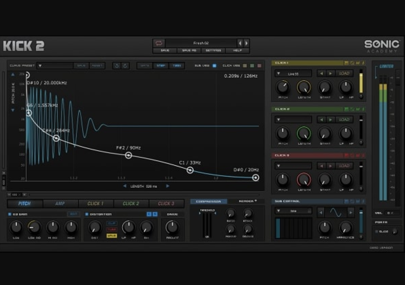405x285 pixels.
Task: Enable the EQ Gain section toggle
Action: point(10,214)
